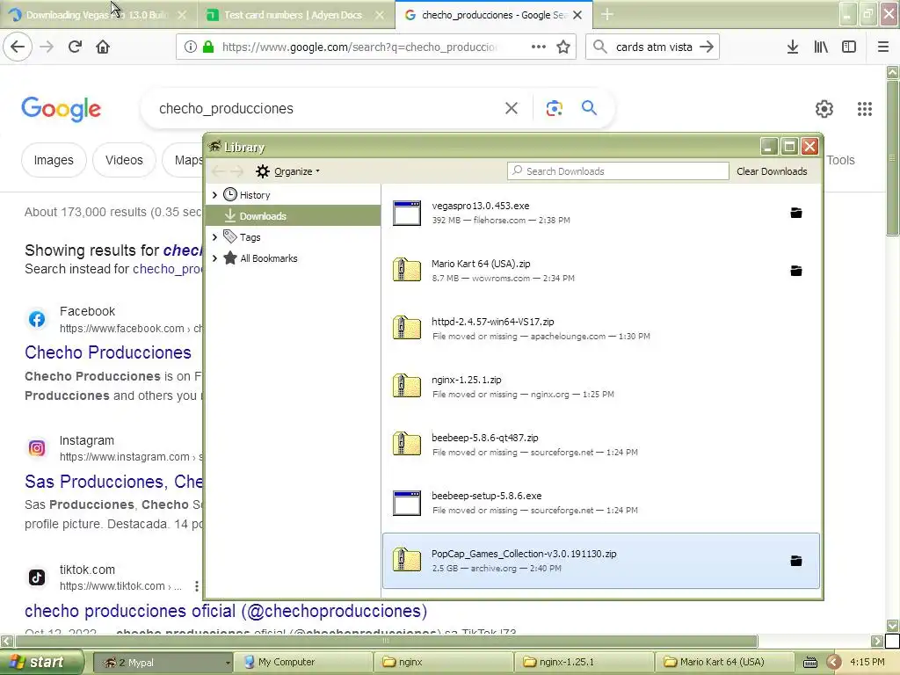Image resolution: width=900 pixels, height=675 pixels.
Task: Open Organize dropdown in Library
Action: pos(287,171)
